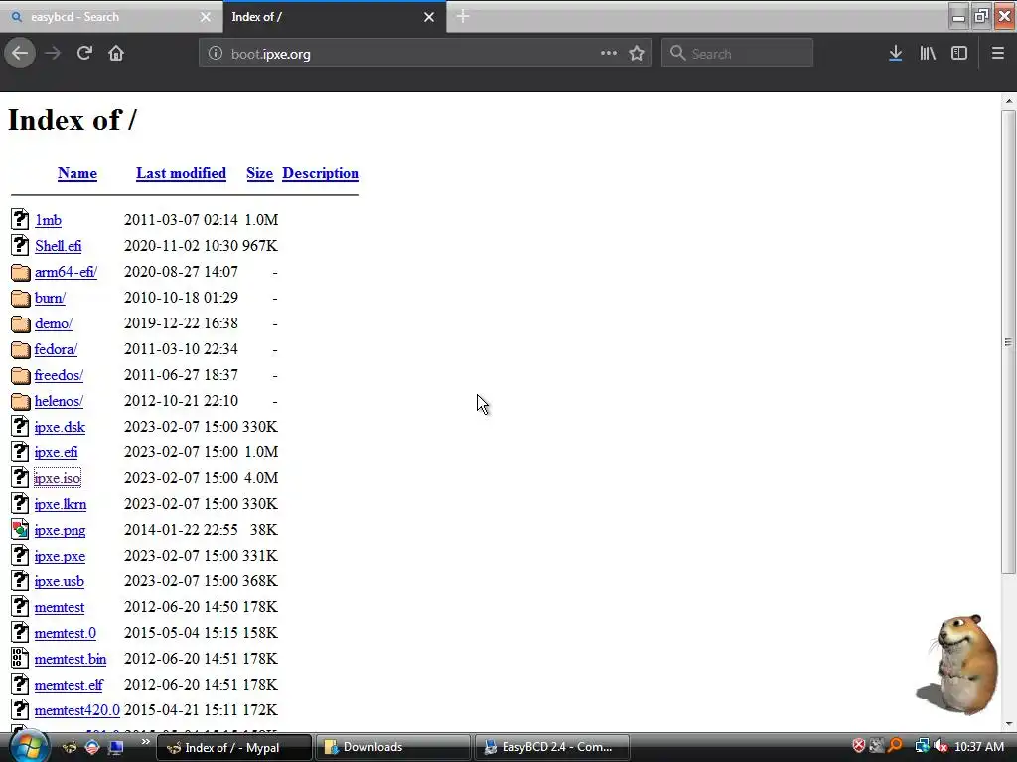The image size is (1017, 762).
Task: Launch Show Desktop quick launch icon
Action: point(116,747)
